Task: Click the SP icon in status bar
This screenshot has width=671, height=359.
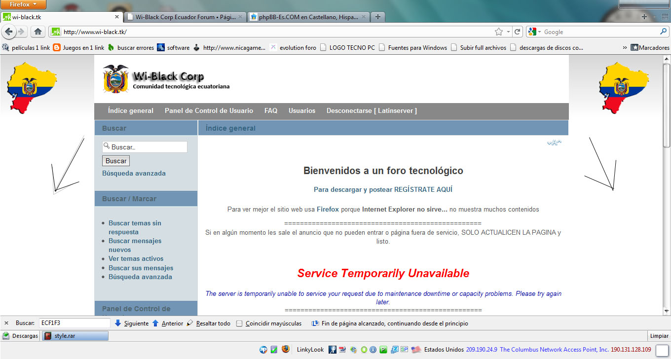Action: (x=404, y=349)
